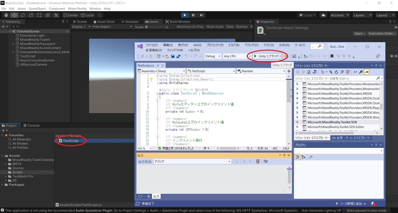Click Home icon in Solution Explorer
The height and width of the screenshot is (213, 398).
coord(308,72)
